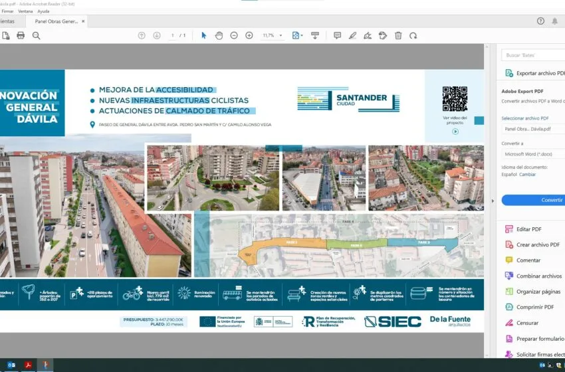Viewport: 565px width, 372px height.
Task: Click the create/convert file icon in toolbar
Action: 5,35
